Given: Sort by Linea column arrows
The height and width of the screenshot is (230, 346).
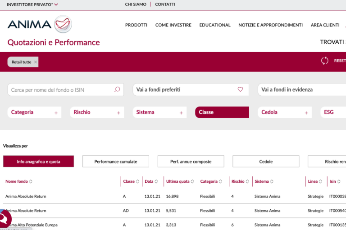Looking at the screenshot, I should point(320,181).
